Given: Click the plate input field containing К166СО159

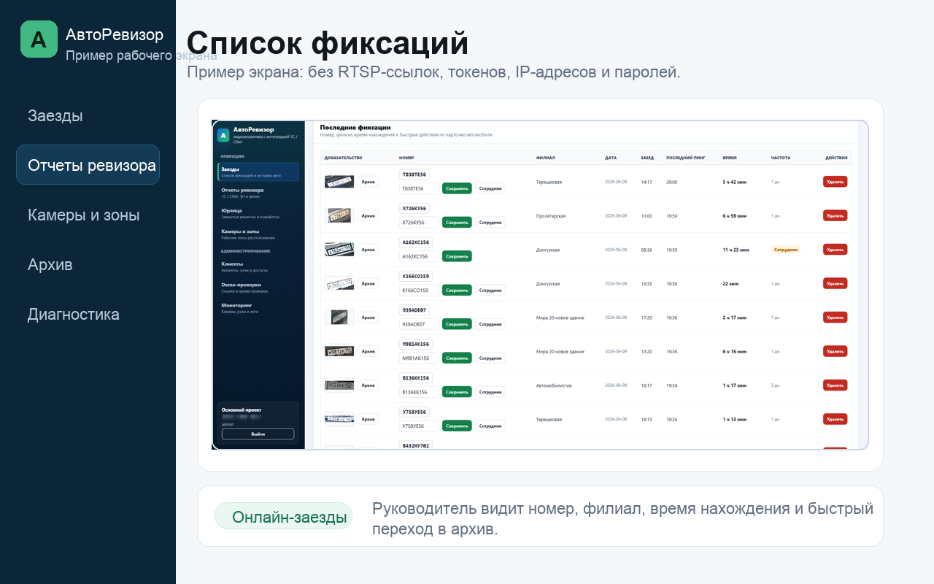Looking at the screenshot, I should pyautogui.click(x=419, y=290).
